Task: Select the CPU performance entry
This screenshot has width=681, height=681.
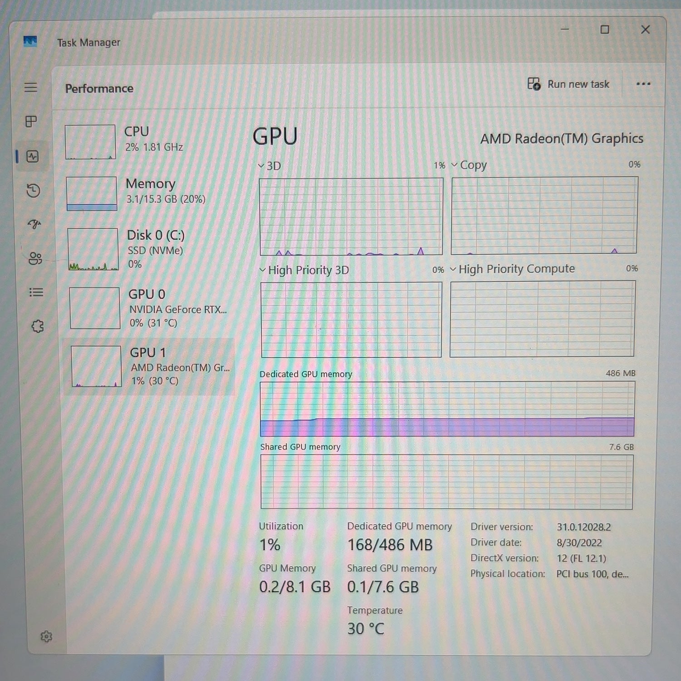Action: coord(148,142)
